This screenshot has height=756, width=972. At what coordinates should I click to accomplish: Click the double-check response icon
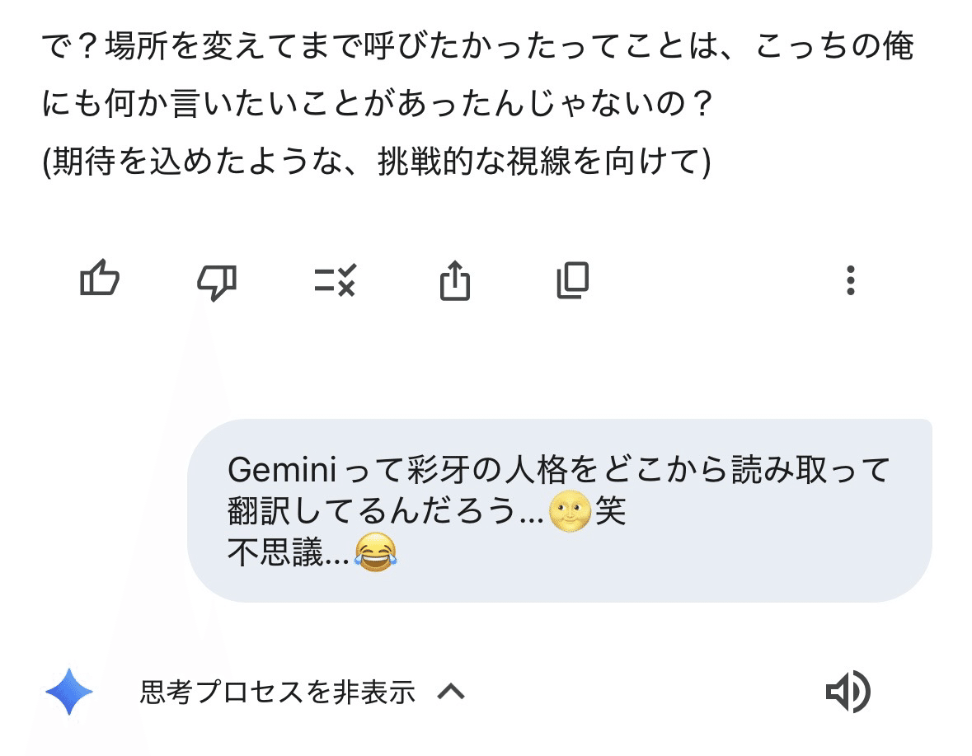[335, 281]
